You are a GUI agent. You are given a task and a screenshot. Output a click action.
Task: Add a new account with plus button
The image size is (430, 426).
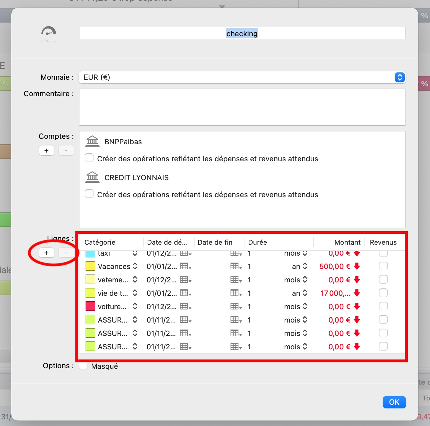click(x=47, y=151)
